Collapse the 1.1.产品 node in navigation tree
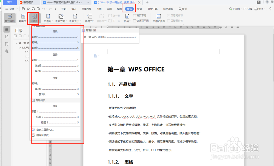Screen dimensions: 274x166 point(20,48)
